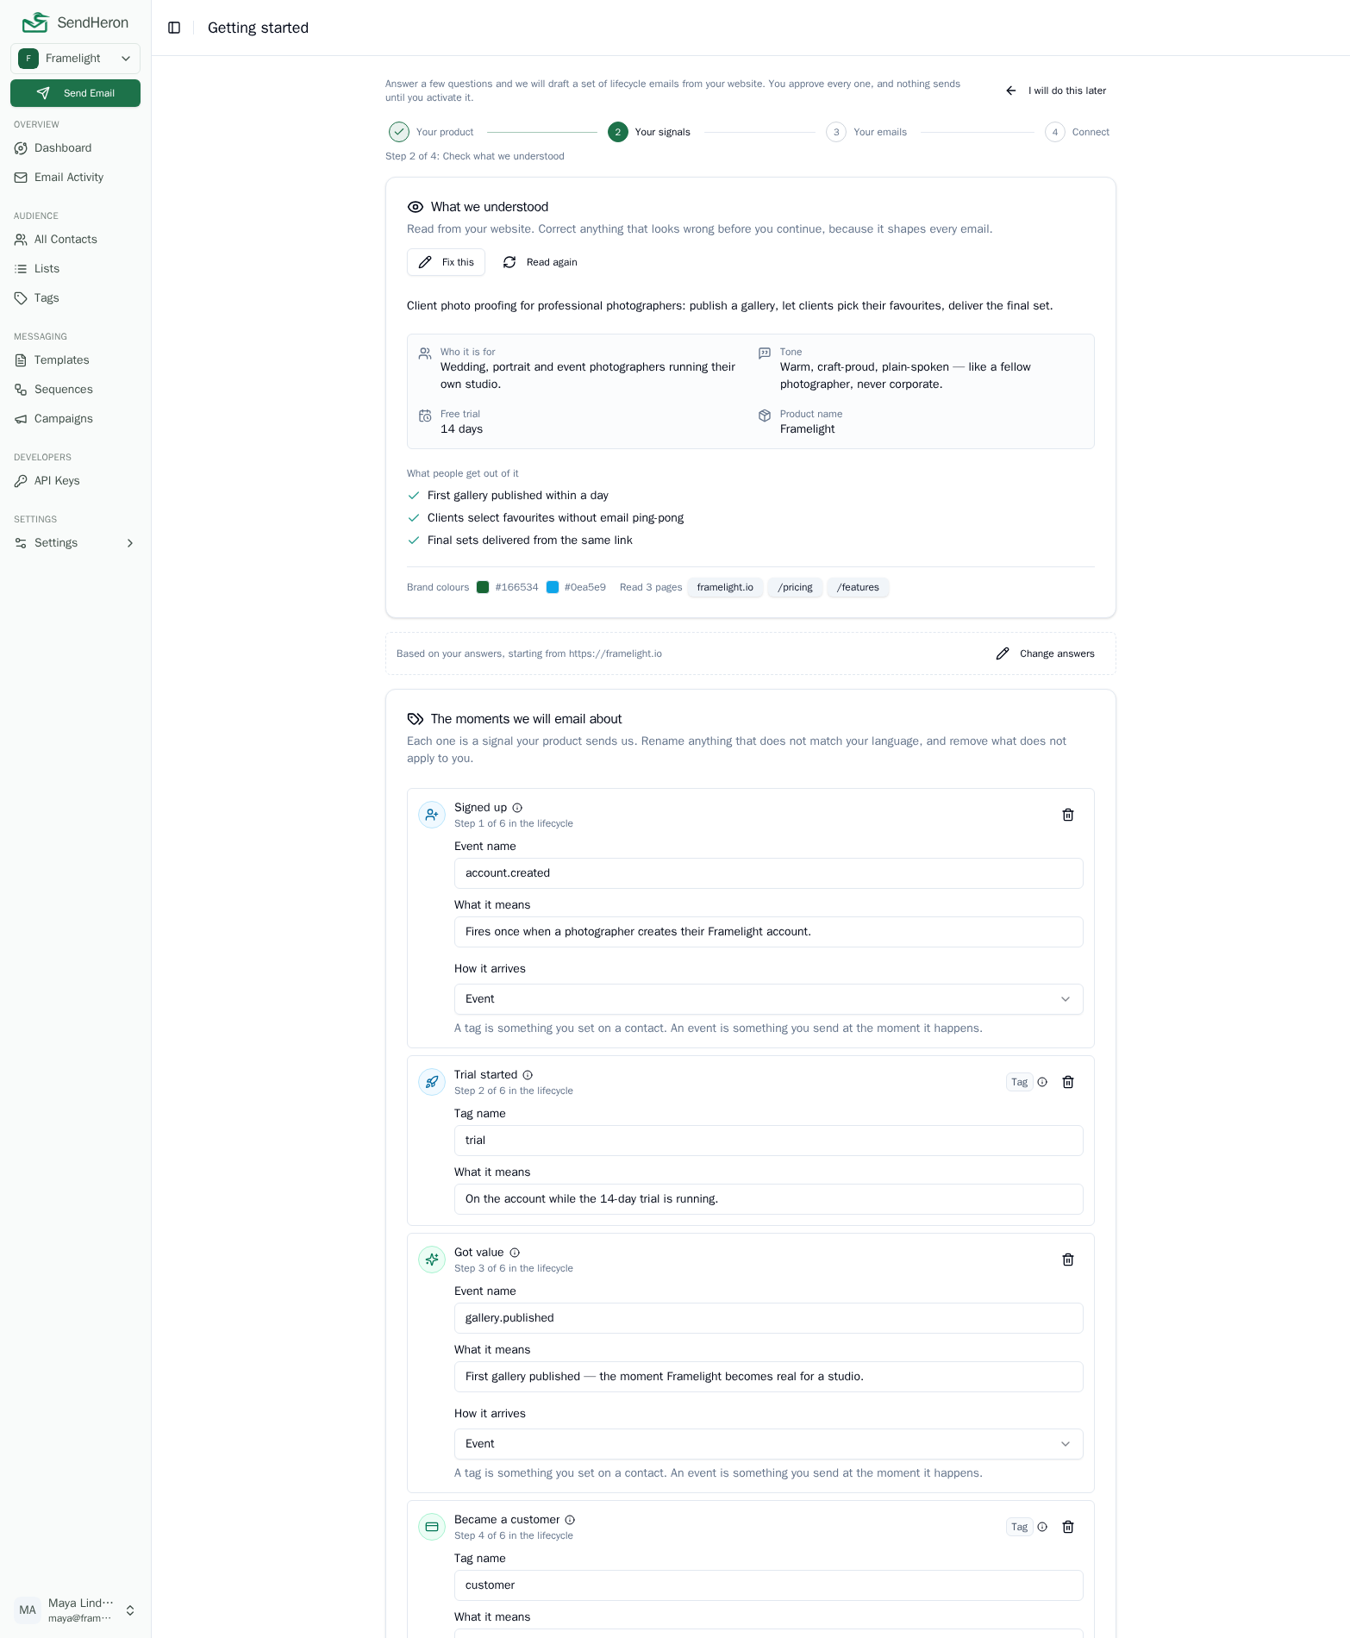
Task: Open Email Activity in the sidebar
Action: [75, 178]
